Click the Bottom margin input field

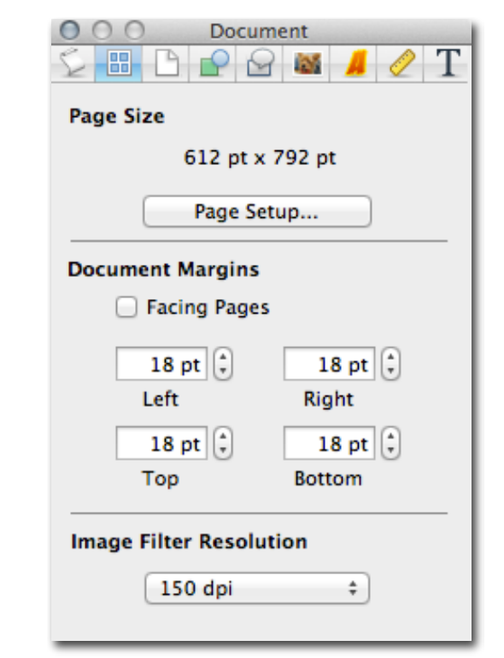tap(330, 444)
